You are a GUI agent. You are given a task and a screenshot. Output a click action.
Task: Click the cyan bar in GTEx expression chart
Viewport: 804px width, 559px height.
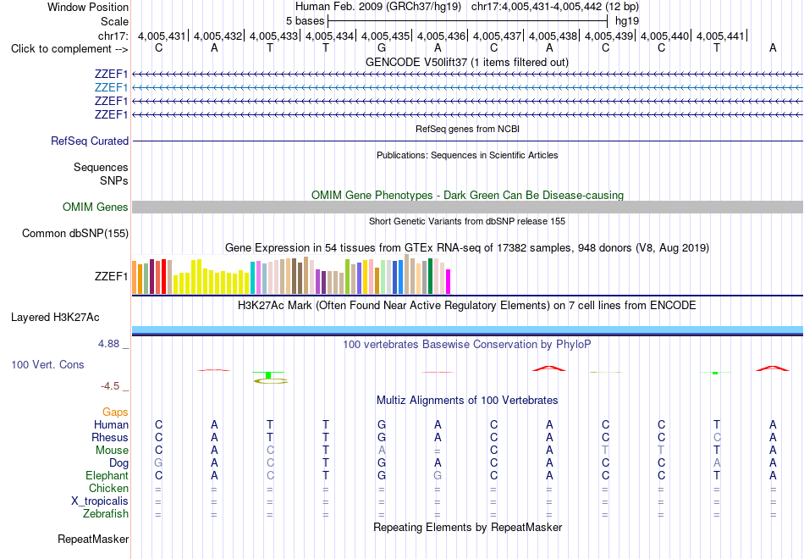coord(252,278)
